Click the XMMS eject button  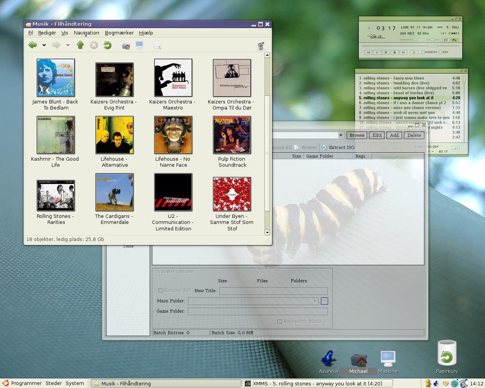[x=414, y=52]
